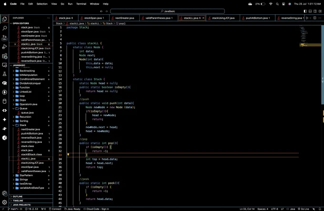This screenshot has height=211, width=324.
Task: Open the Cloud Code activity bar icon
Action: (5, 110)
